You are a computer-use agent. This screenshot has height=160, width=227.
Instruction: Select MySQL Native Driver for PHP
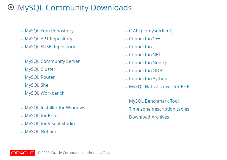click(x=159, y=86)
